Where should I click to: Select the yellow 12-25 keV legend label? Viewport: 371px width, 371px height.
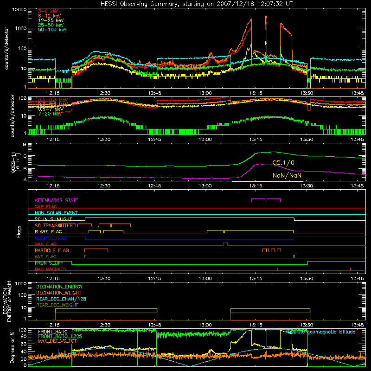(51, 20)
